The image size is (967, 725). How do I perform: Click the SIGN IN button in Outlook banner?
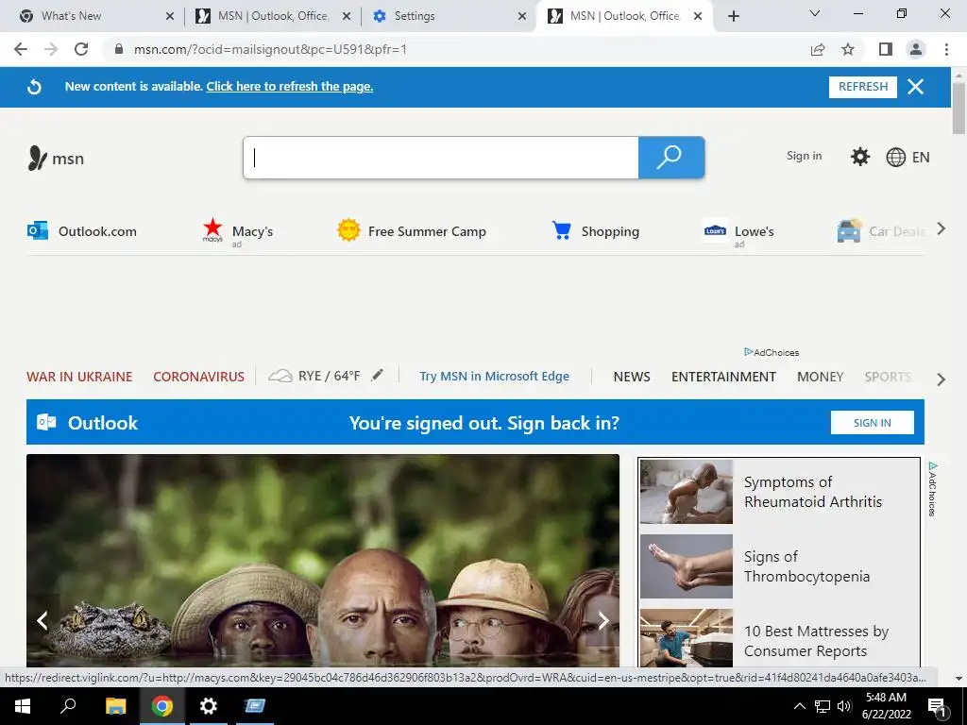tap(872, 422)
